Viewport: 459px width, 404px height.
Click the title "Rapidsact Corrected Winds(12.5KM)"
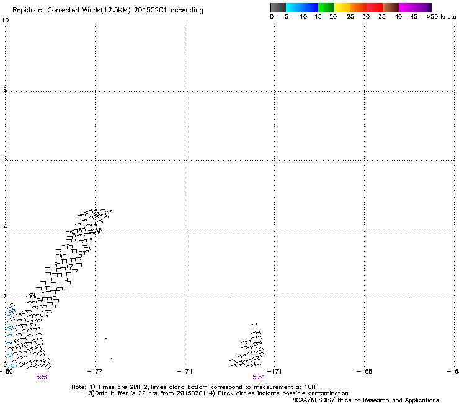click(71, 11)
